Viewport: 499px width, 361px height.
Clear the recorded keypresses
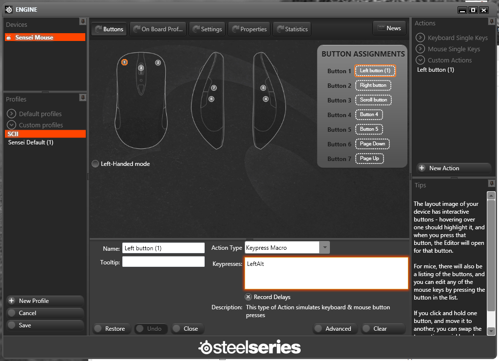383,328
